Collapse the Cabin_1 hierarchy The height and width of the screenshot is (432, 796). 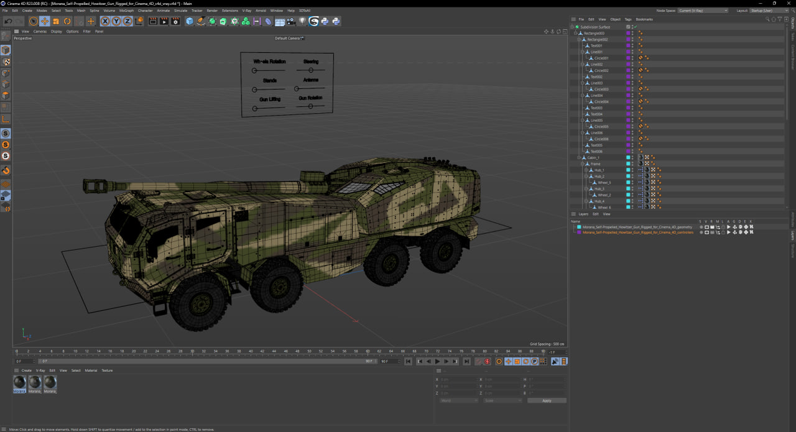579,157
